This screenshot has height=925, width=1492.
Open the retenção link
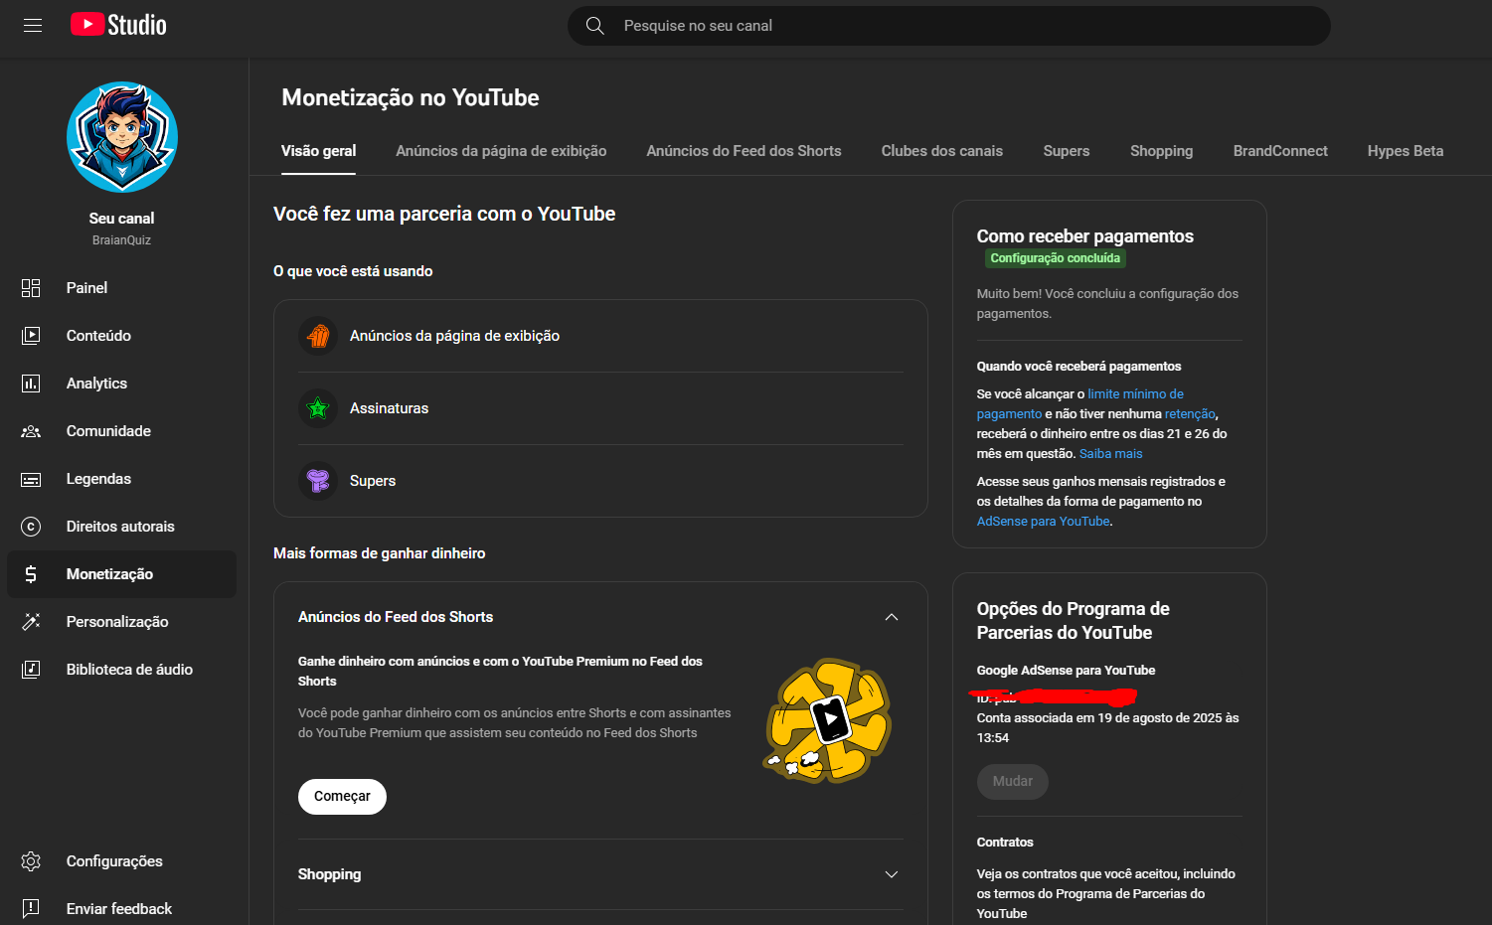pos(1190,414)
